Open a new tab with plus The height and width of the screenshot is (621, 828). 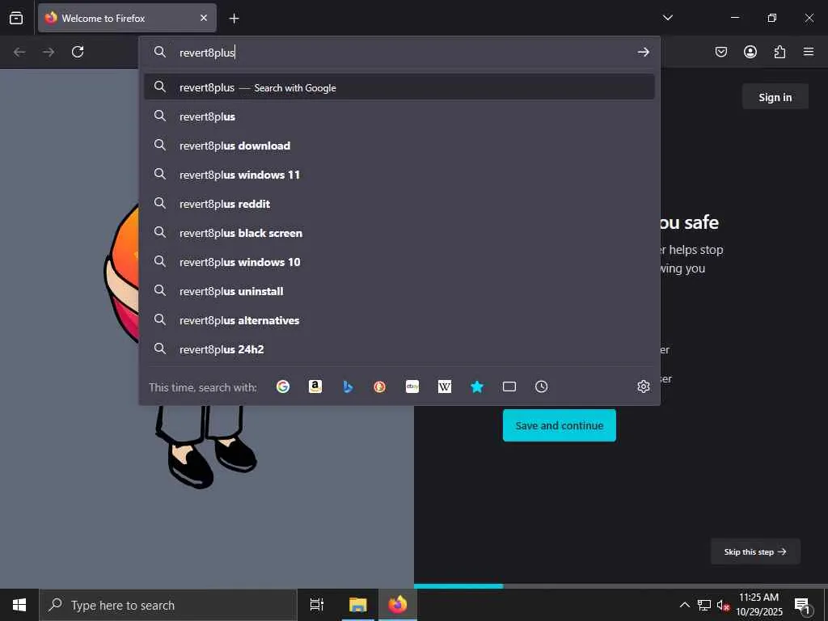tap(234, 19)
